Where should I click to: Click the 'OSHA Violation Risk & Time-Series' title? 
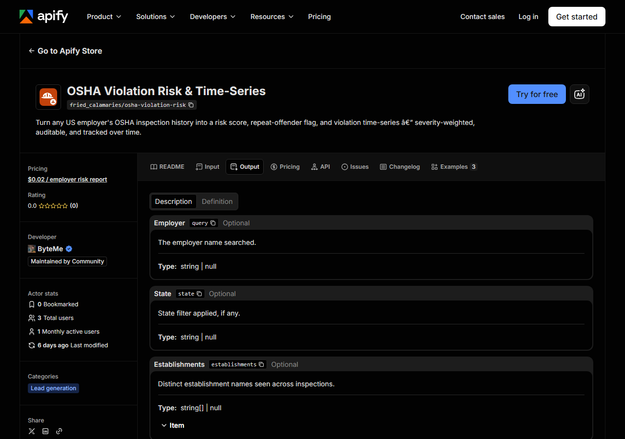tap(166, 91)
